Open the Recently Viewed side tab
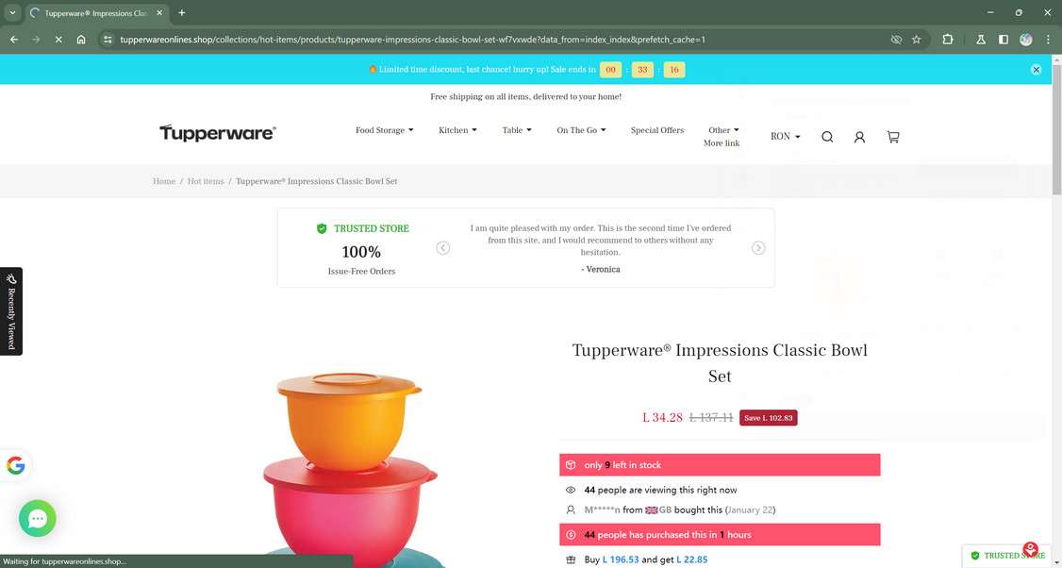Screen dimensions: 1062x568 coord(10,311)
